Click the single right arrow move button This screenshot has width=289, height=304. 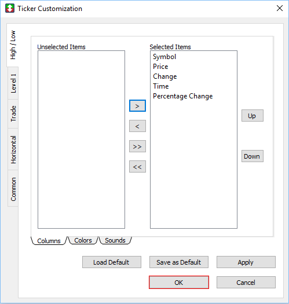pyautogui.click(x=137, y=105)
